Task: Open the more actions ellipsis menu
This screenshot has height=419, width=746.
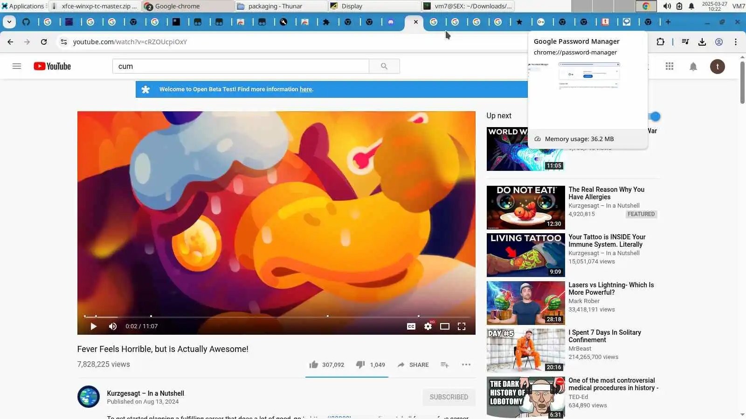Action: click(466, 365)
